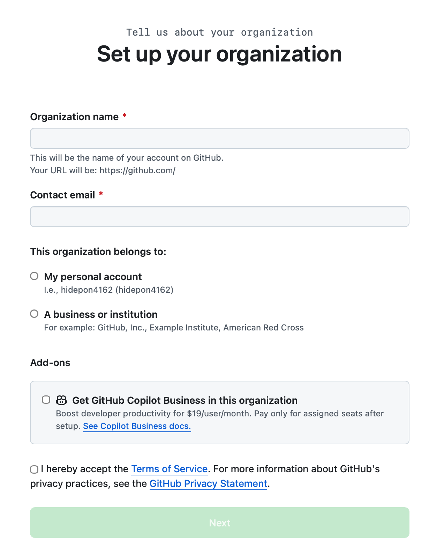This screenshot has height=554, width=429.
Task: Click the "I hereby accept the" text
Action: (85, 469)
